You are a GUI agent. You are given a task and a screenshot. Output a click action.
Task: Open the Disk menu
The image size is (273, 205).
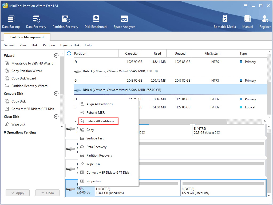click(x=35, y=45)
